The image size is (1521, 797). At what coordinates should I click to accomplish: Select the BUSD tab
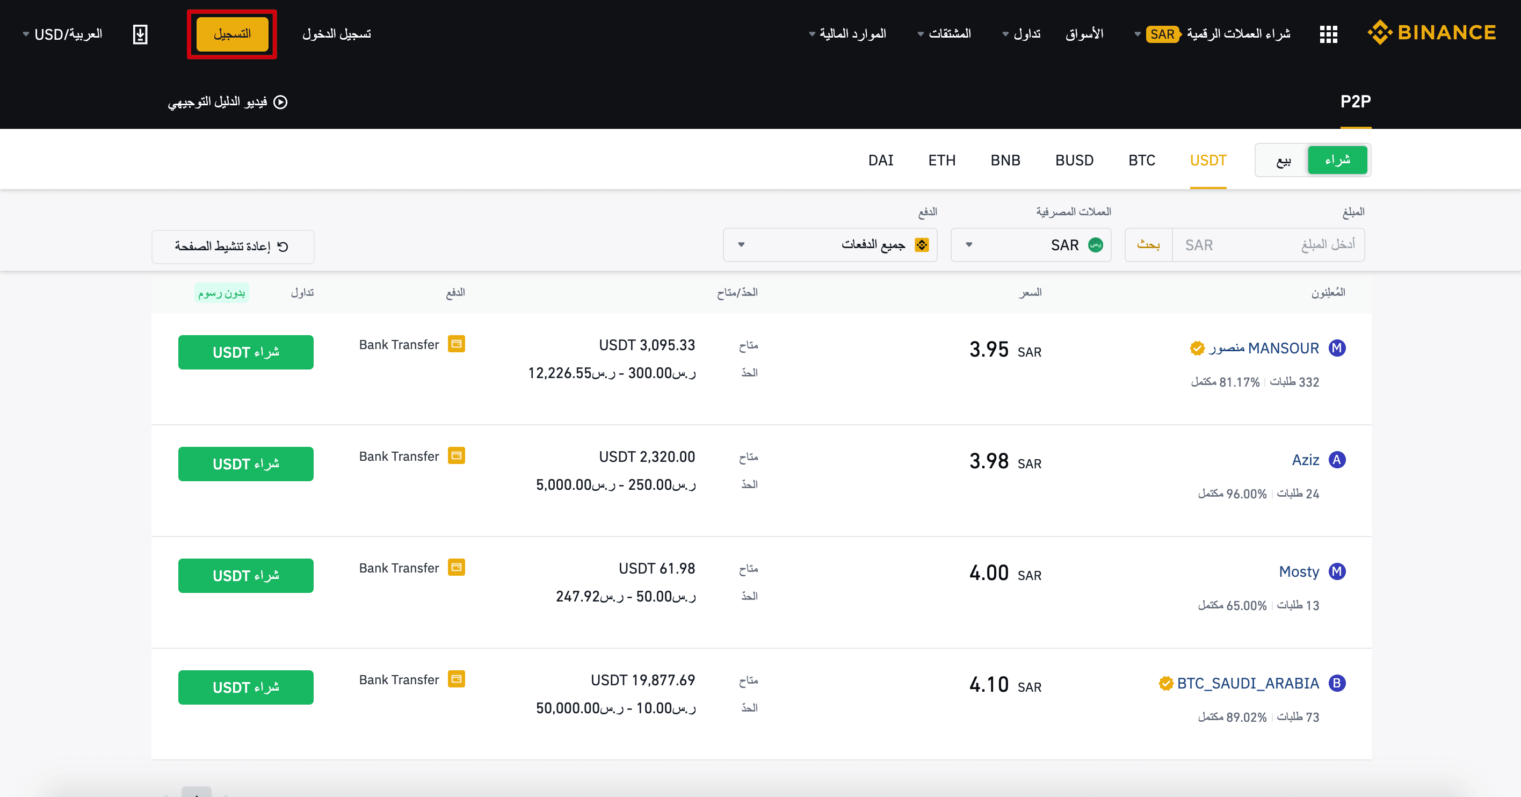(x=1075, y=161)
